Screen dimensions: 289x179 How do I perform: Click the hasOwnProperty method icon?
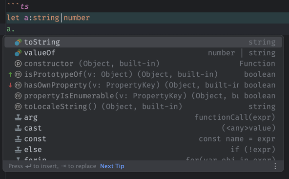point(18,85)
